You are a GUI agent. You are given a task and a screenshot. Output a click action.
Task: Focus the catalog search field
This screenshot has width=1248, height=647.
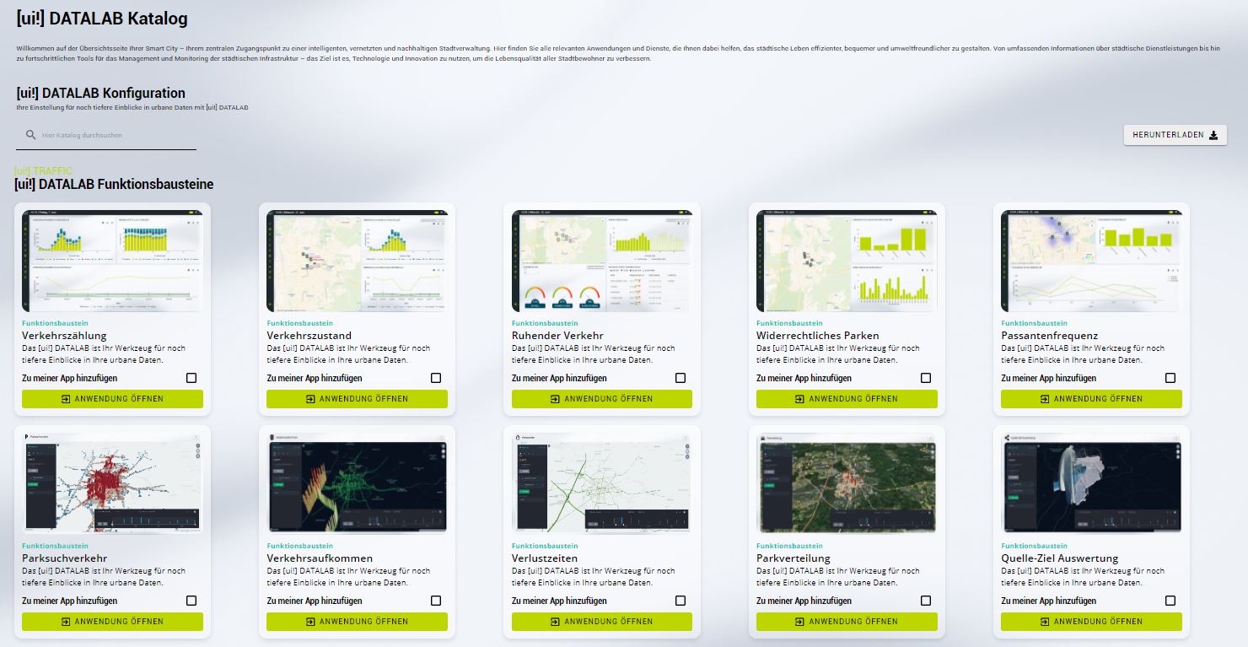[x=116, y=135]
